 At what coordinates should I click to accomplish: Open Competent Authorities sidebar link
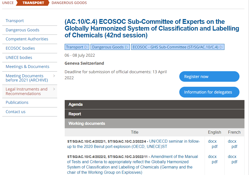point(27,39)
